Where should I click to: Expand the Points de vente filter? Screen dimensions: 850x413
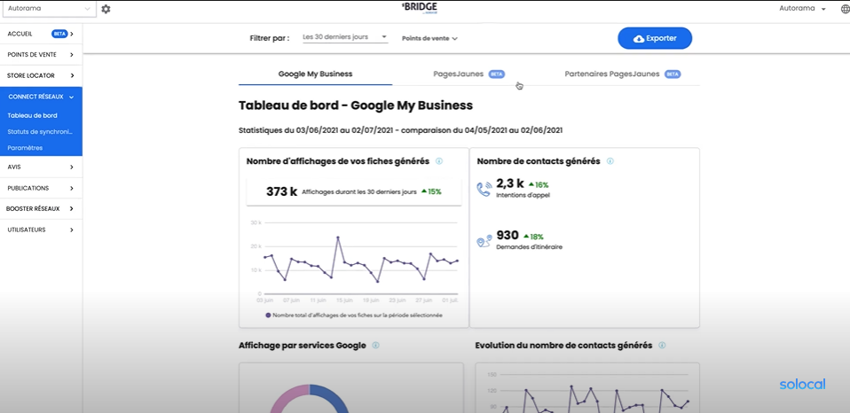pyautogui.click(x=429, y=38)
